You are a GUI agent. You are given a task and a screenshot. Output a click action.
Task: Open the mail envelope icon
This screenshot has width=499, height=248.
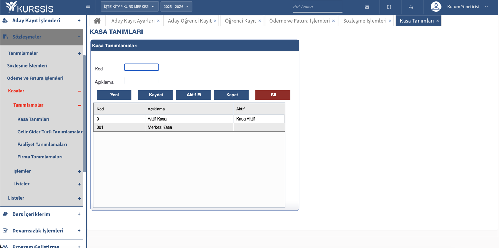(367, 7)
